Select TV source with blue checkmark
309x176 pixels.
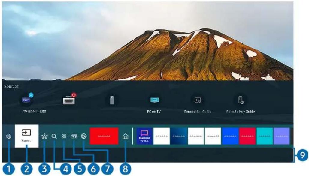[26, 100]
